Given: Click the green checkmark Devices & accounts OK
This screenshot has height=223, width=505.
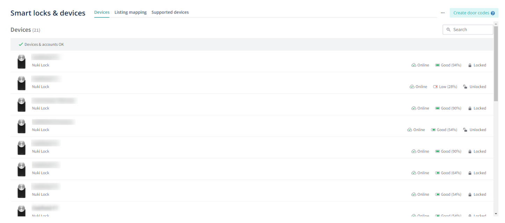Looking at the screenshot, I should pyautogui.click(x=21, y=44).
